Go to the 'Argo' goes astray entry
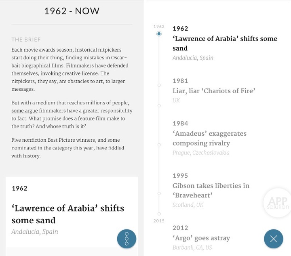Viewport: 291px width, 256px height. point(201,238)
